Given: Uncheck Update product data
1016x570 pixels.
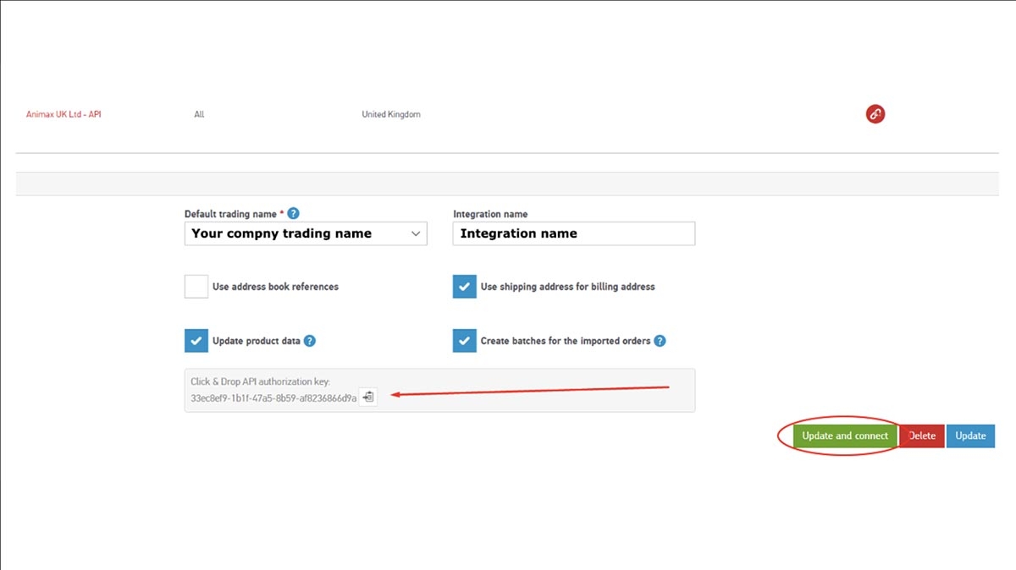Looking at the screenshot, I should pos(196,341).
